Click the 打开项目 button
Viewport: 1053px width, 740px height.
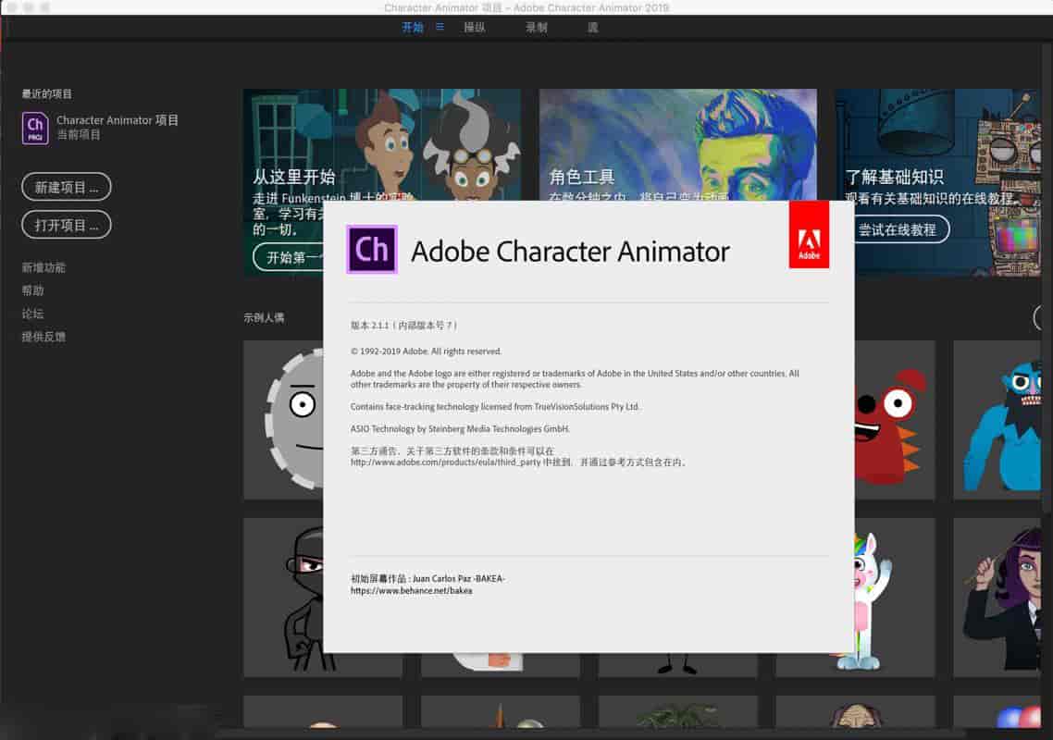[x=67, y=225]
